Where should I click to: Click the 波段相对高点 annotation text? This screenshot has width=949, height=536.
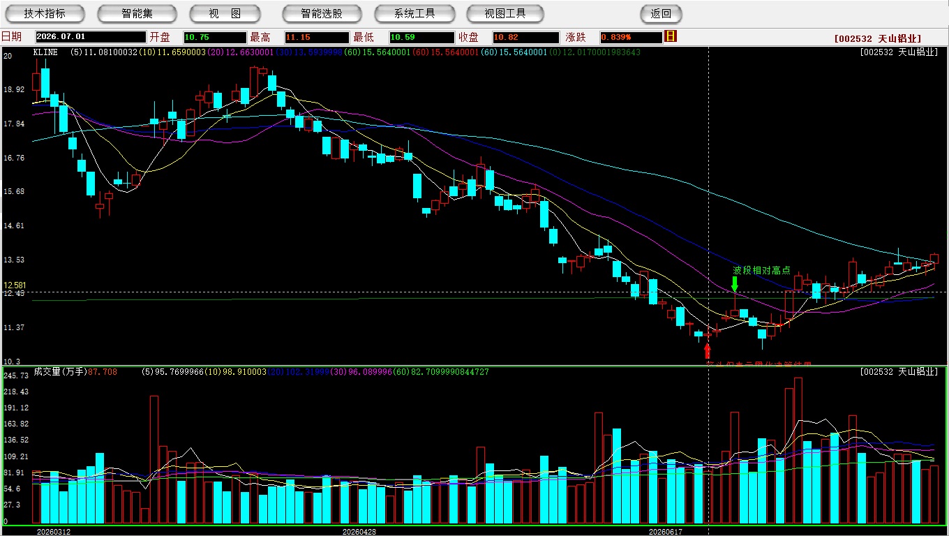pyautogui.click(x=761, y=270)
